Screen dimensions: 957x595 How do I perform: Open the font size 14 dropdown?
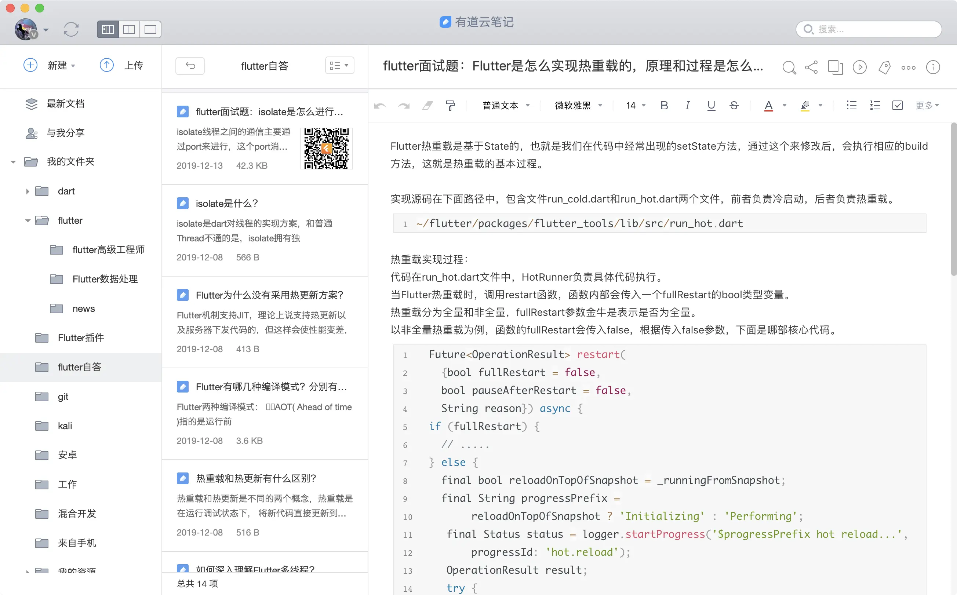[x=636, y=105]
